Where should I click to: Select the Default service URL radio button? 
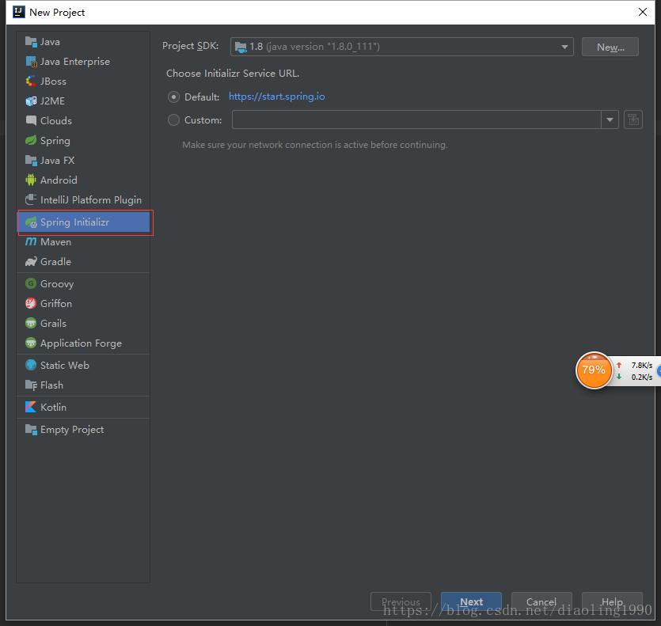tap(173, 97)
